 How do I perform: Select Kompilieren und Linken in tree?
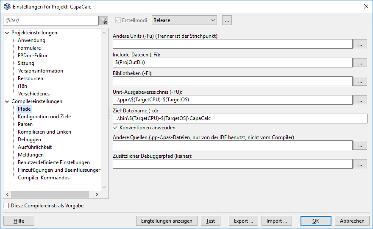(44, 132)
